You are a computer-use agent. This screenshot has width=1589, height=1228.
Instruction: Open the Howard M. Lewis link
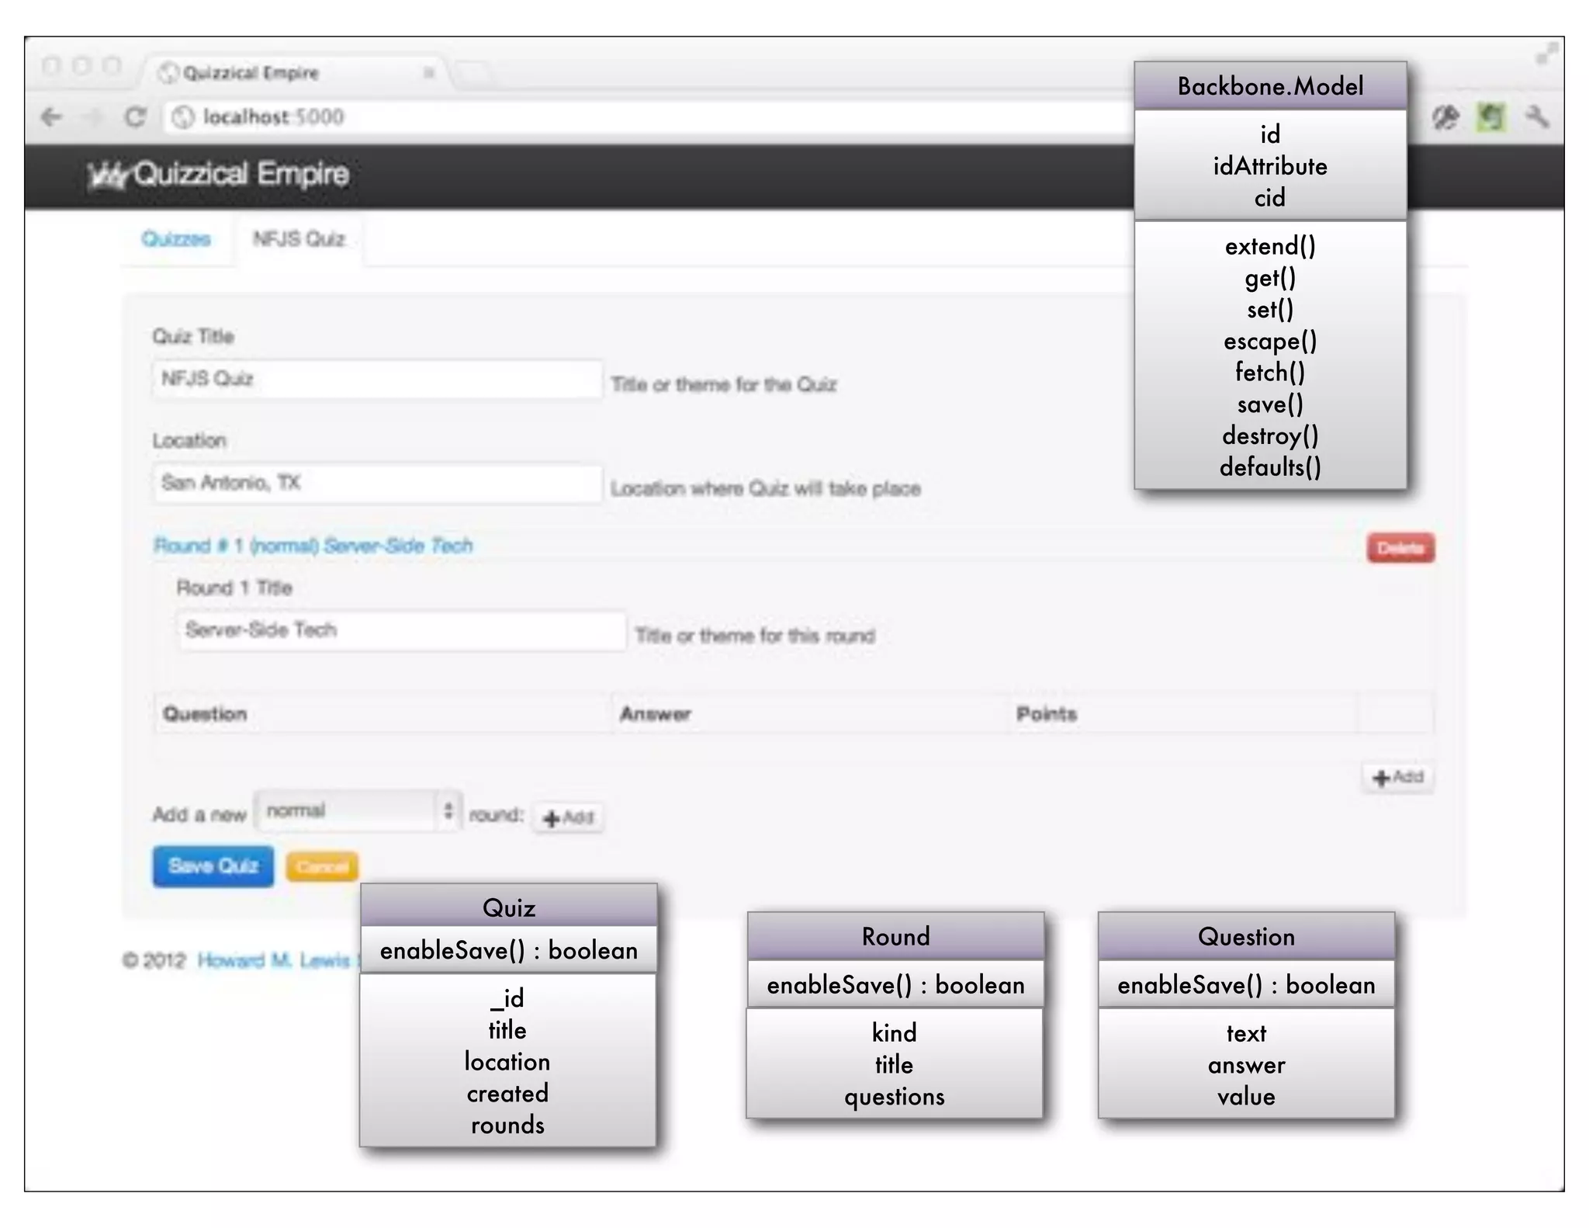click(273, 961)
